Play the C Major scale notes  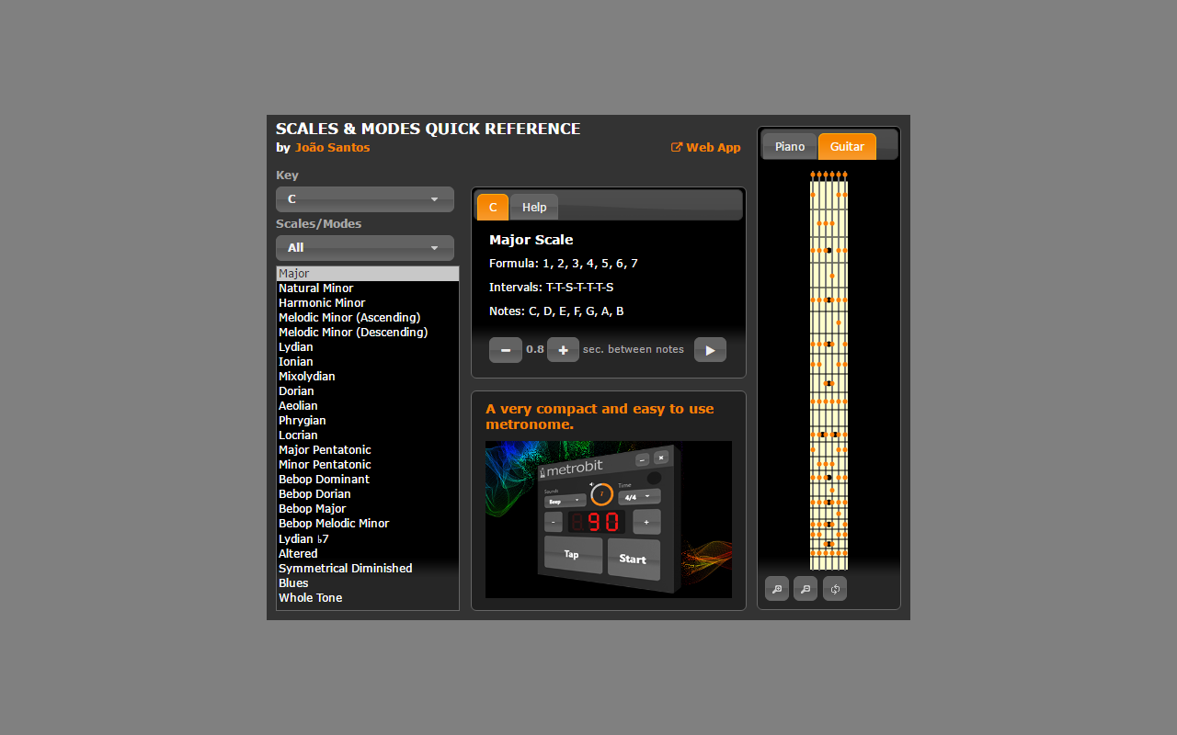(710, 349)
